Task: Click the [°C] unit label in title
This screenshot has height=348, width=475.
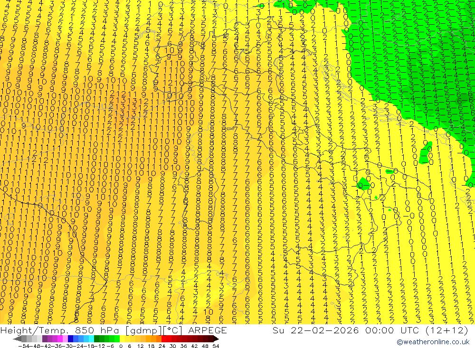Action: [173, 330]
